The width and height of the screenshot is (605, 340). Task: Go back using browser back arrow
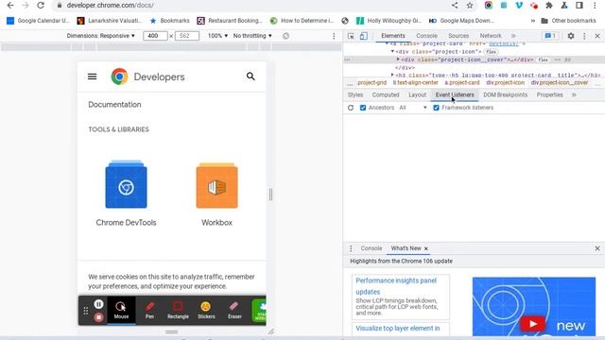pyautogui.click(x=10, y=6)
